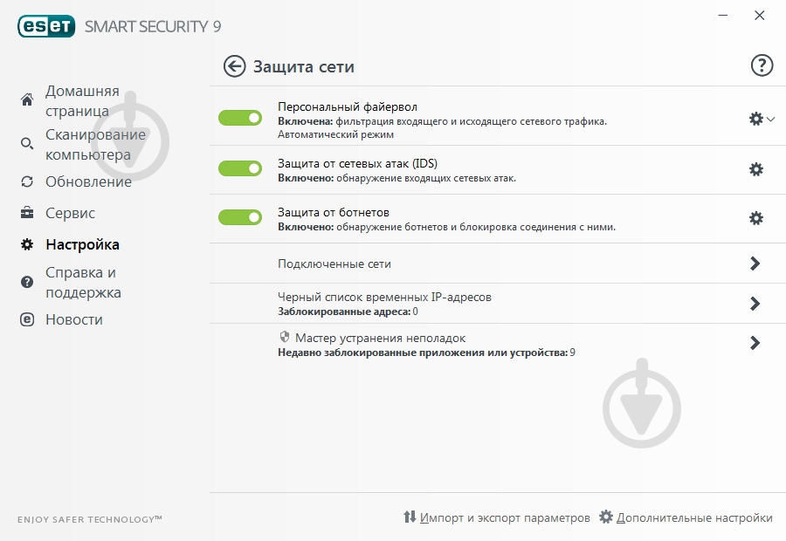Open the Сервис section icon
786x541 pixels.
click(26, 213)
